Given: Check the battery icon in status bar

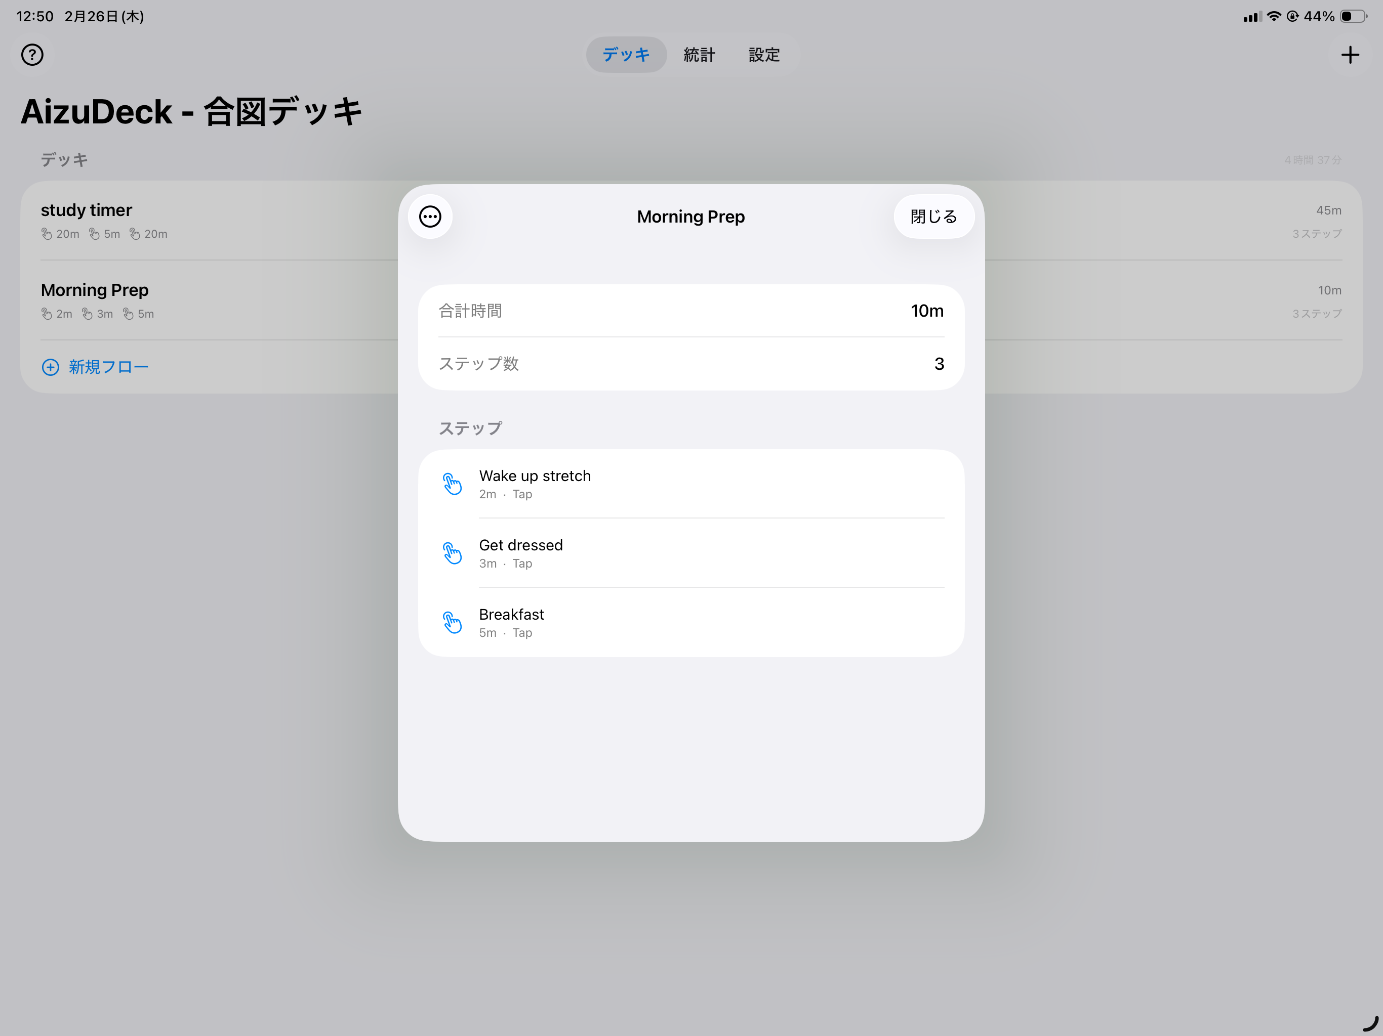Looking at the screenshot, I should pos(1354,16).
